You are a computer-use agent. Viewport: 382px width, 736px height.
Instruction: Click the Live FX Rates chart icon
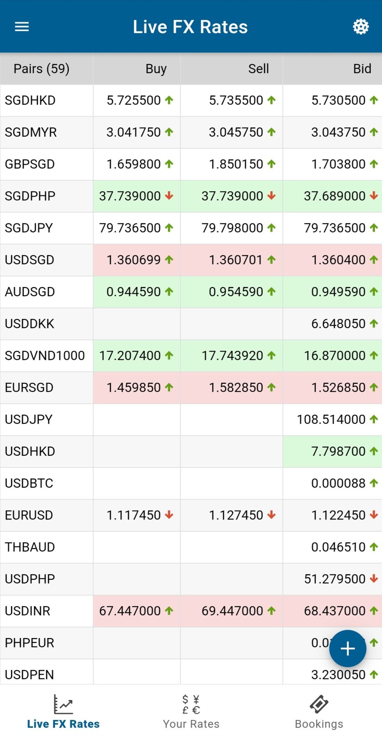[63, 704]
